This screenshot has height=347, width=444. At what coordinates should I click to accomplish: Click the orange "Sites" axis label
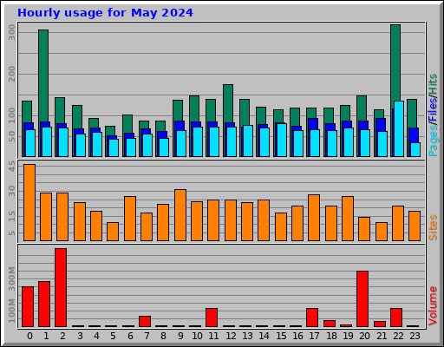433,227
